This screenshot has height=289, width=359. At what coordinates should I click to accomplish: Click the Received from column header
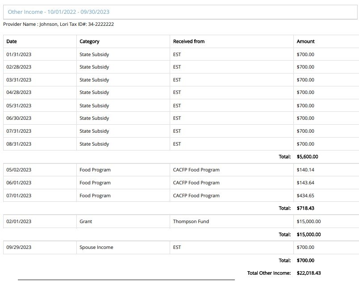188,41
